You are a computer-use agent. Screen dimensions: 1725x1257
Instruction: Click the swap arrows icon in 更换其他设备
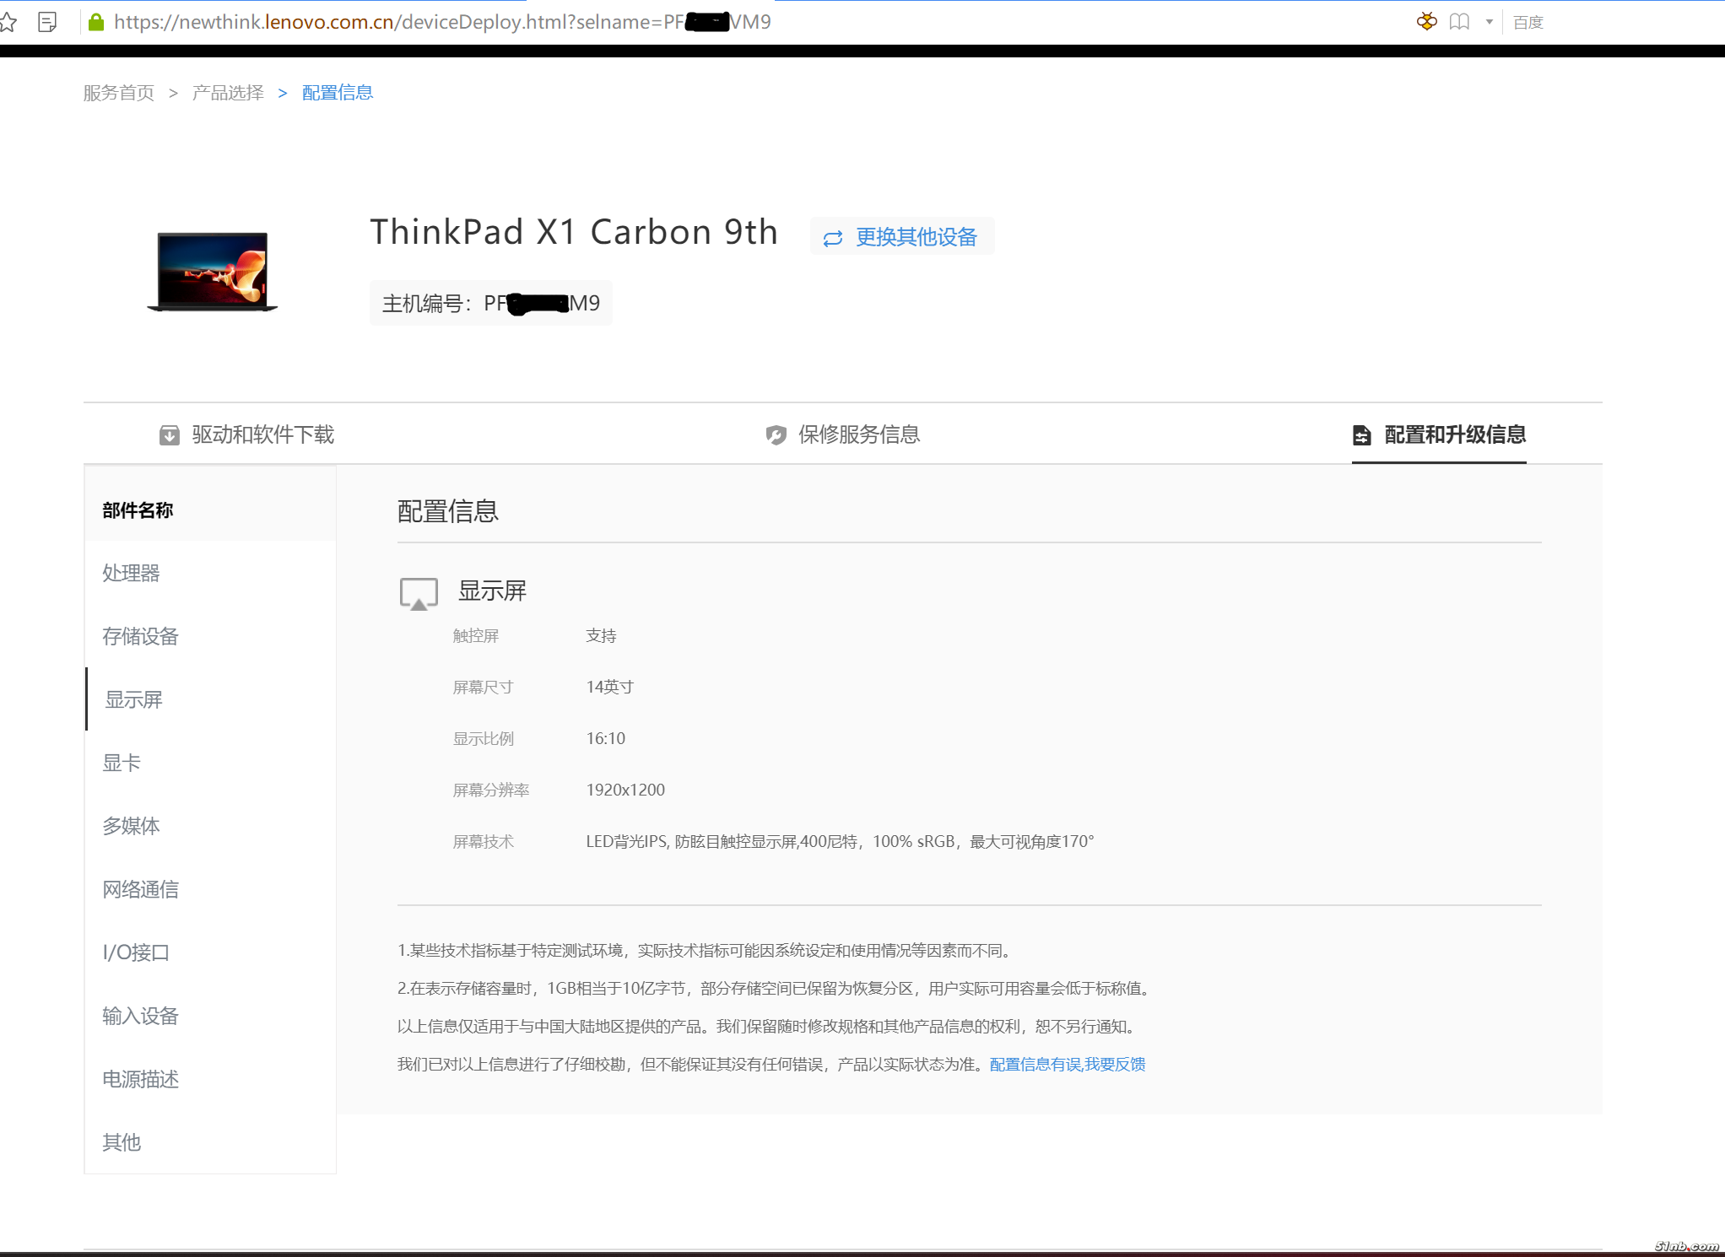click(x=833, y=238)
